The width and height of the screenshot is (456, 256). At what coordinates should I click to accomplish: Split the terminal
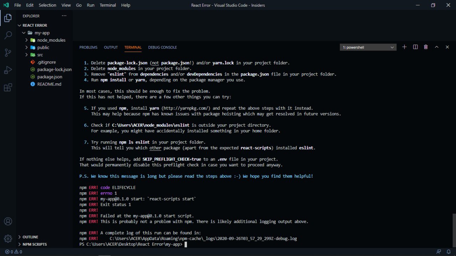(x=415, y=47)
